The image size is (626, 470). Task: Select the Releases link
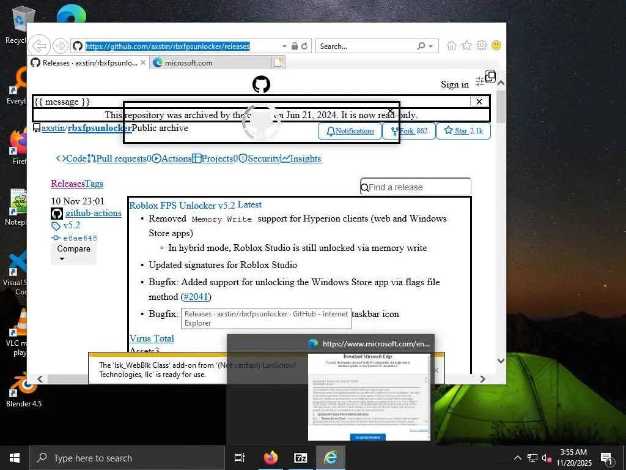68,184
